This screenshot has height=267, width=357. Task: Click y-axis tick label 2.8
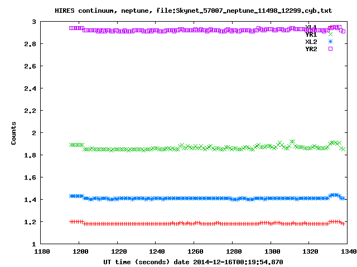30,44
